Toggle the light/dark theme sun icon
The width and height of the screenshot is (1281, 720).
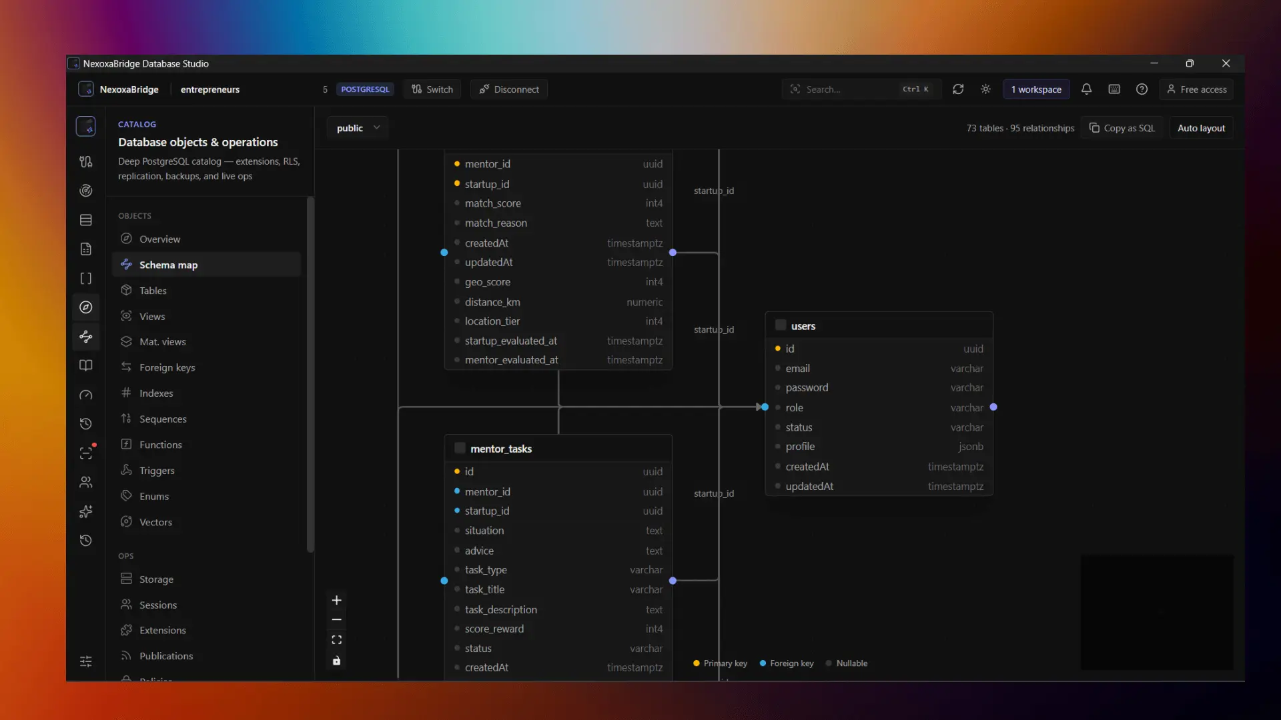coord(985,89)
